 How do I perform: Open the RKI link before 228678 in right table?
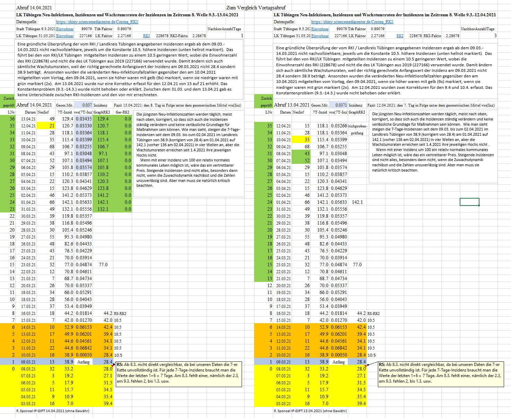click(x=400, y=36)
